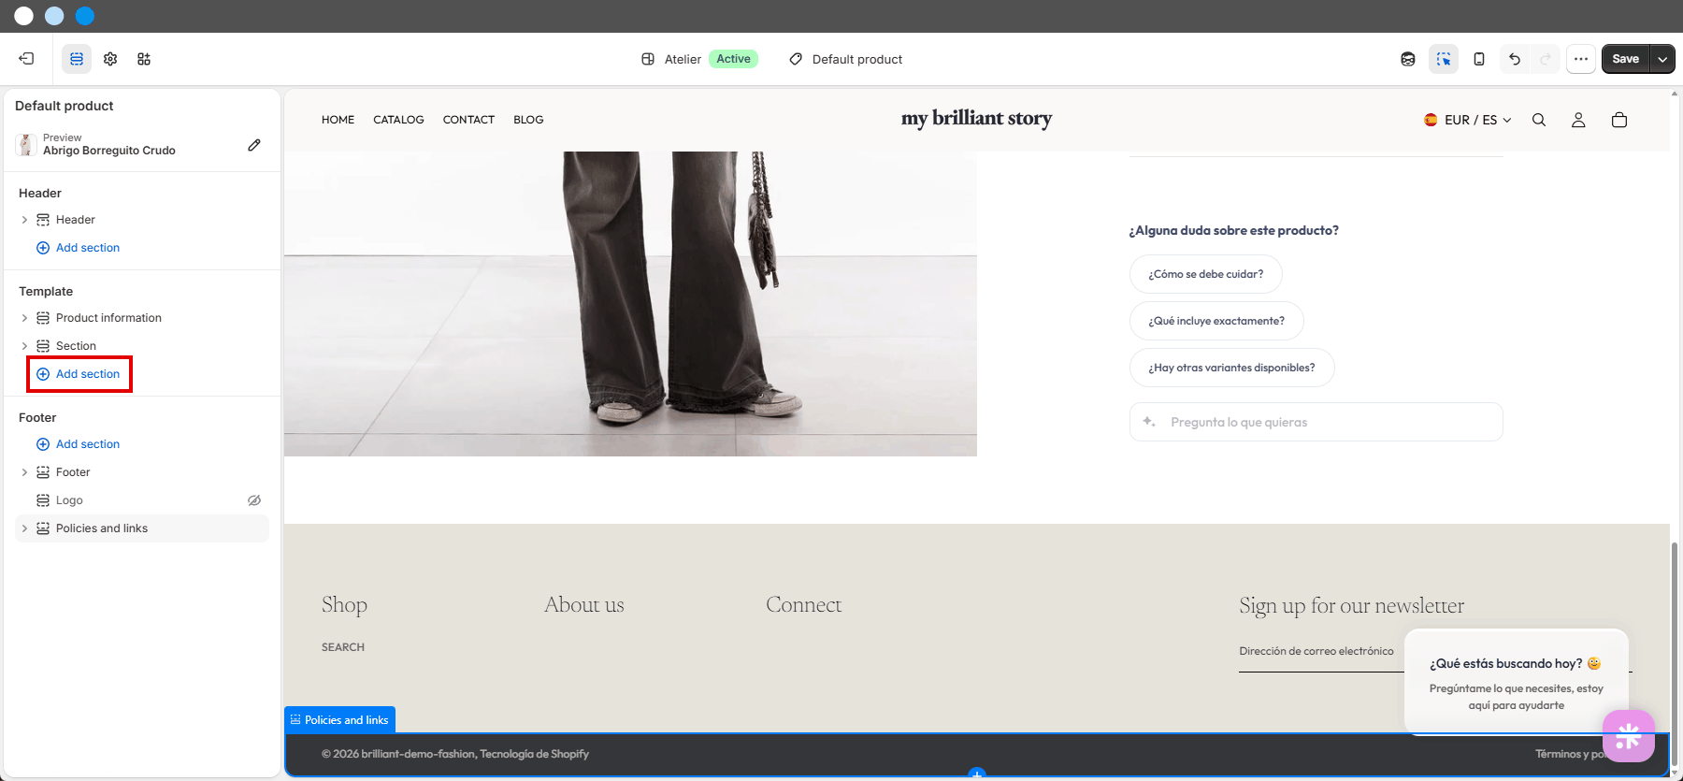Screen dimensions: 1683x781
Task: Click the exit editor icon
Action: click(x=26, y=59)
